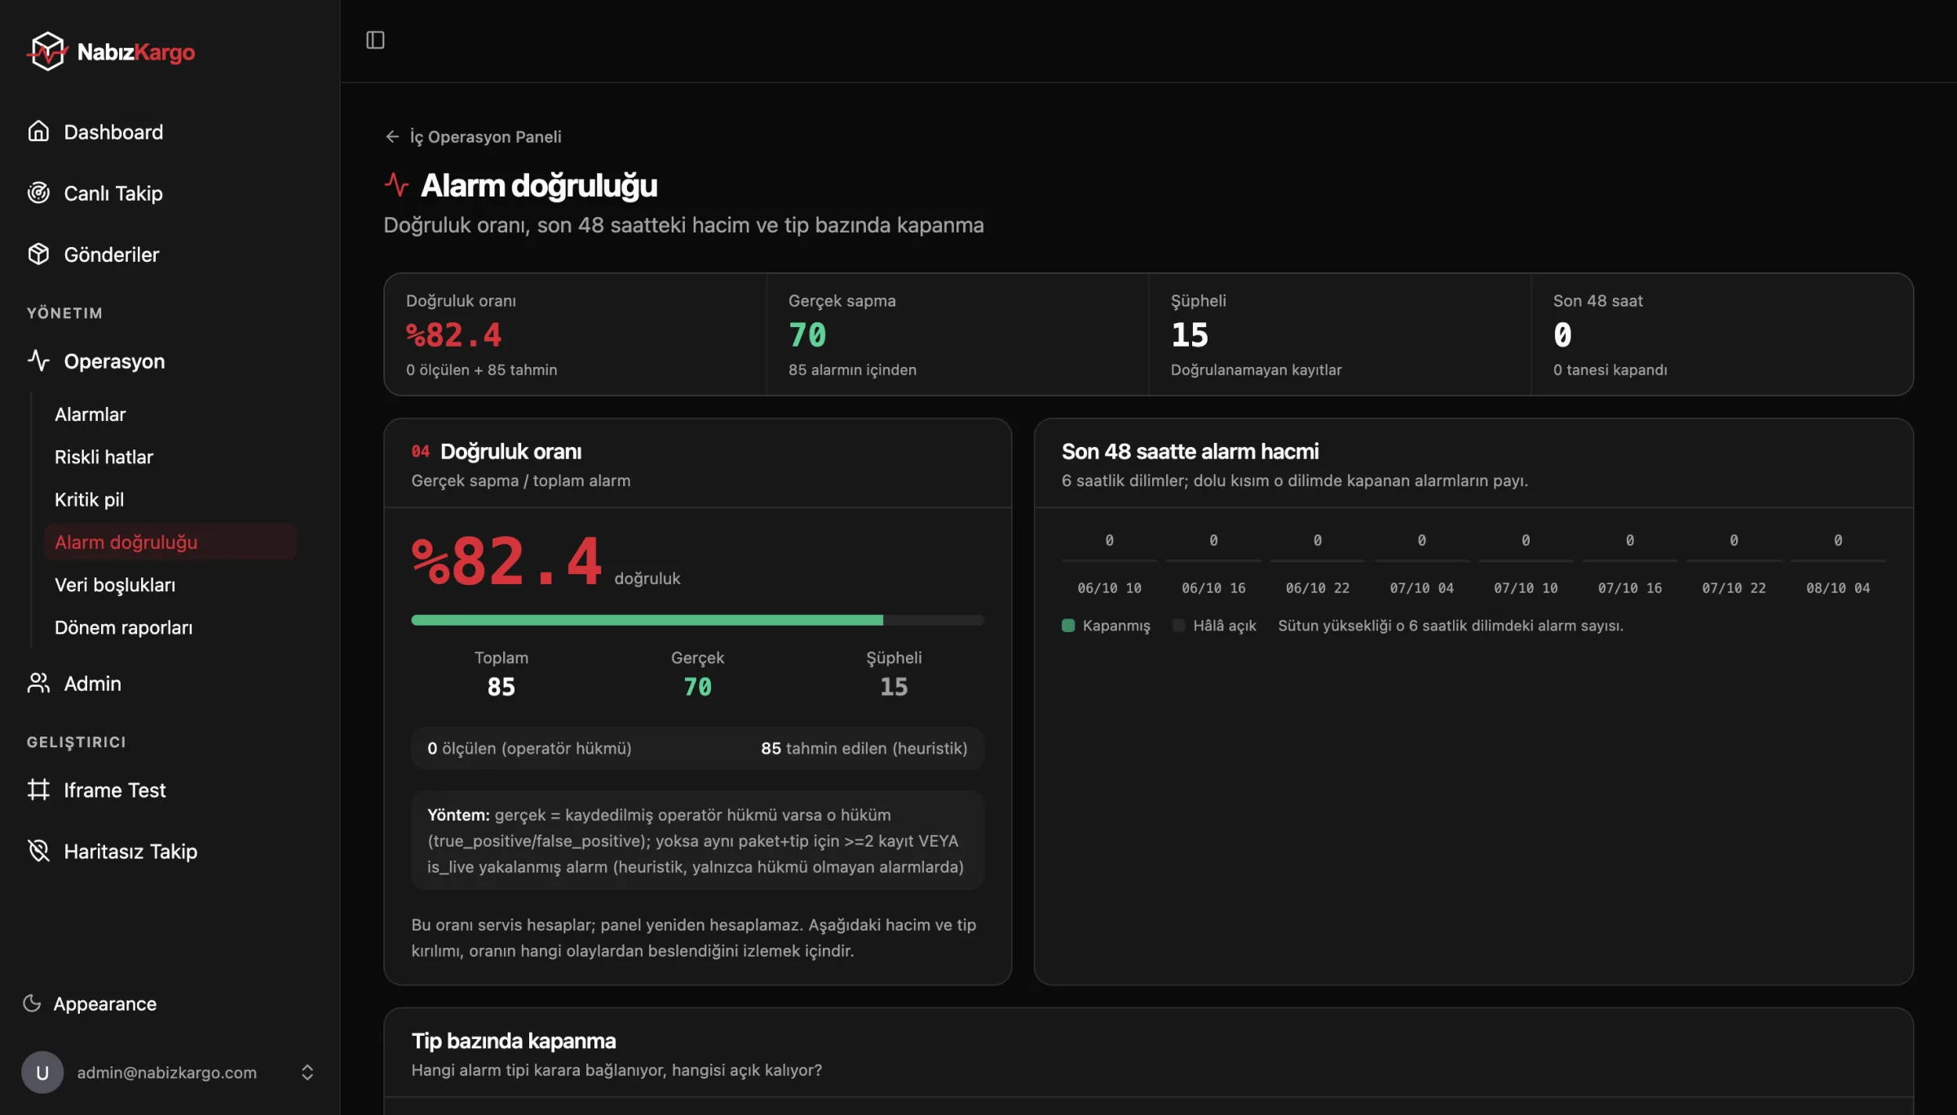Screen dimensions: 1957x1115
Task: Open Haritasız Takip page
Action: coord(170,851)
